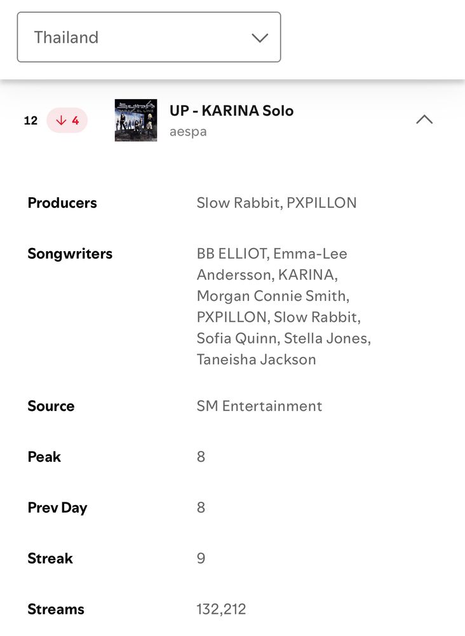Screen dimensions: 465x636
Task: Click the Prev Day label
Action: click(57, 508)
